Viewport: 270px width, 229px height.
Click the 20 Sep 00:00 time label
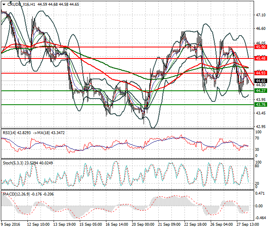[143, 225]
